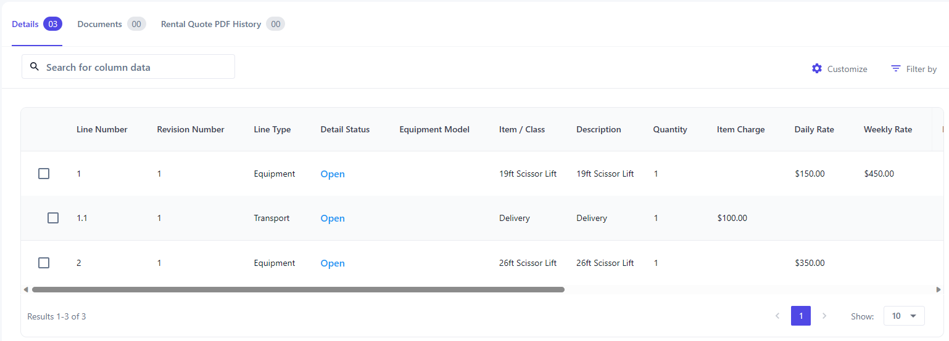
Task: Click the search magnifier icon
Action: pyautogui.click(x=35, y=66)
